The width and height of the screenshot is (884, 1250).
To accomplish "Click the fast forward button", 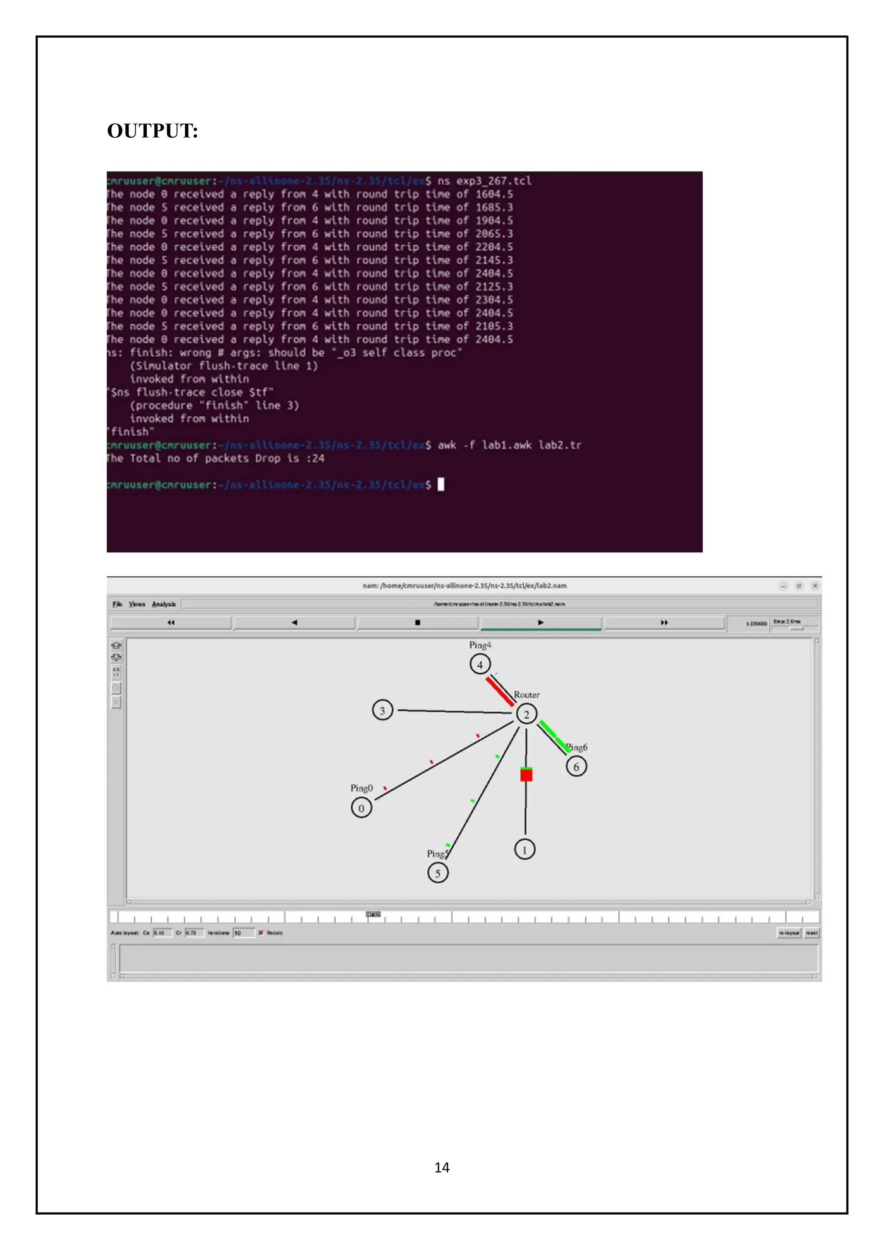I will coord(664,622).
